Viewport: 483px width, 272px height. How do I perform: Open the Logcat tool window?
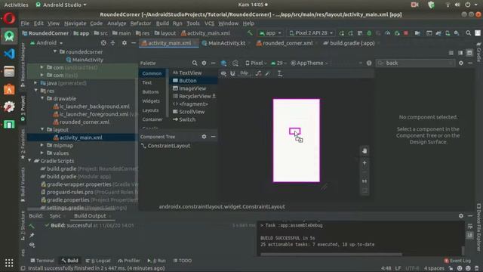click(98, 261)
